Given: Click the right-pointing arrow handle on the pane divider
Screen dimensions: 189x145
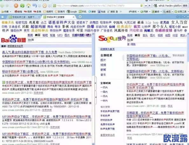Looking at the screenshot, I should [x=95, y=83].
